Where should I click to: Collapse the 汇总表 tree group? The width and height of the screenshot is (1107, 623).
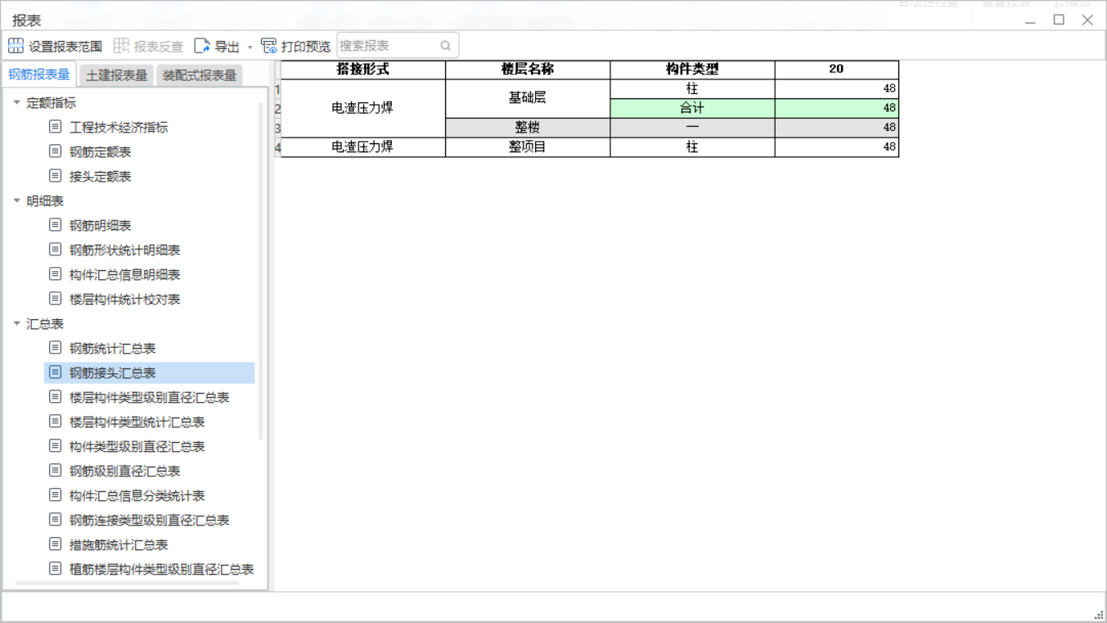click(17, 323)
